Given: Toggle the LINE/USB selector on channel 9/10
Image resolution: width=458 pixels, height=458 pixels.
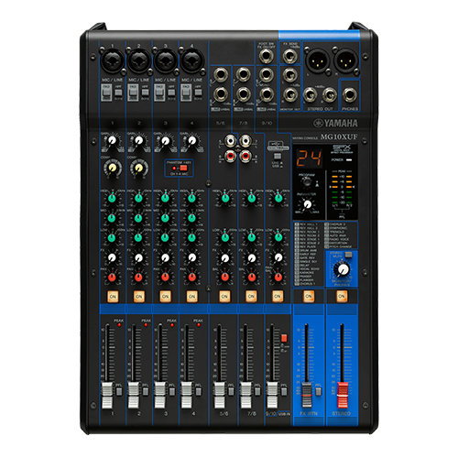Looking at the screenshot, I should pos(277,156).
